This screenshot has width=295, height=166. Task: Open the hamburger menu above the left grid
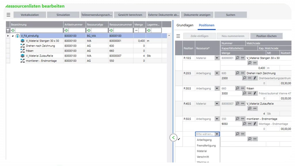pyautogui.click(x=9, y=15)
